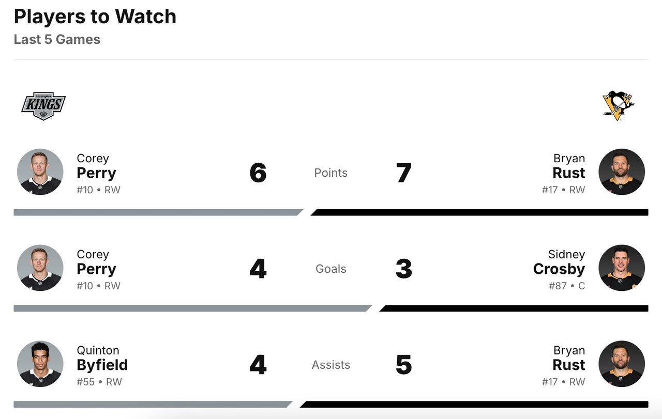The height and width of the screenshot is (419, 662).
Task: Click Bryan Rust's name in Assists row
Action: coord(568,359)
